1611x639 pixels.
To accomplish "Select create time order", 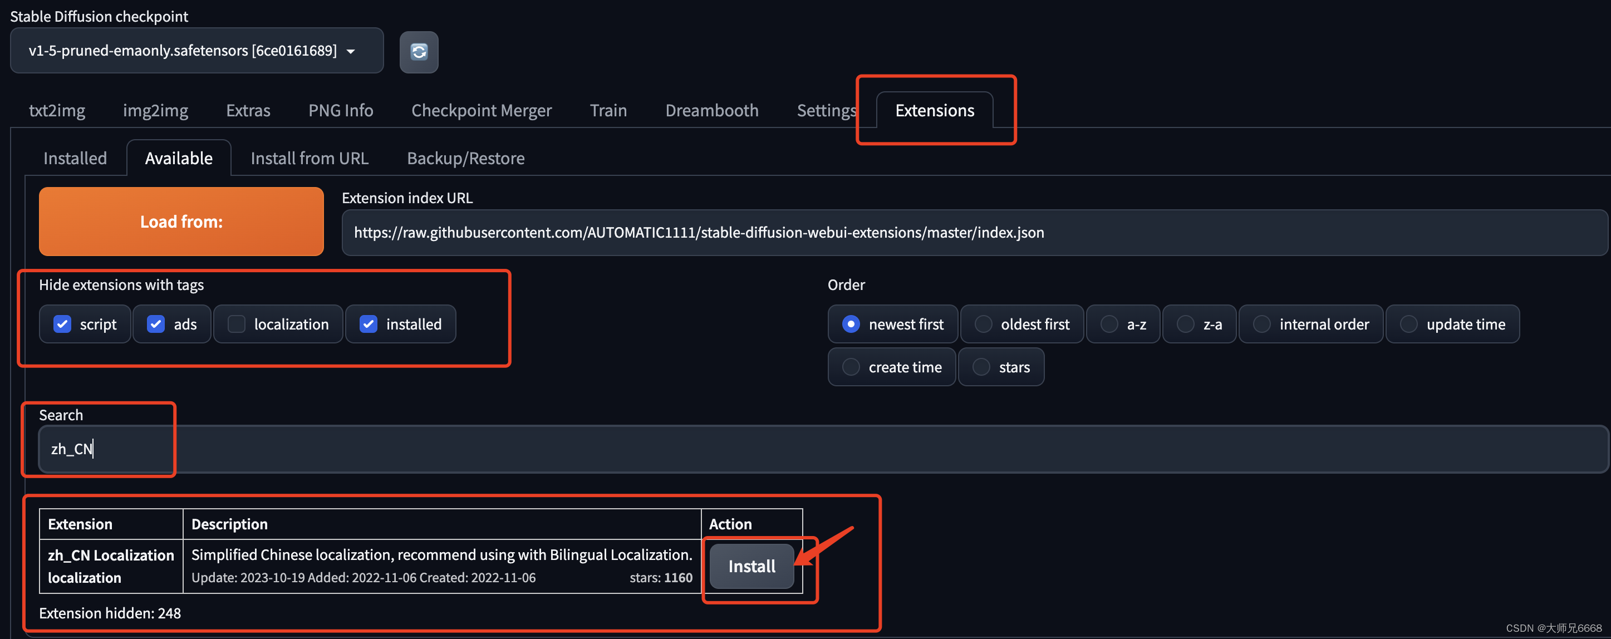I will [x=892, y=367].
